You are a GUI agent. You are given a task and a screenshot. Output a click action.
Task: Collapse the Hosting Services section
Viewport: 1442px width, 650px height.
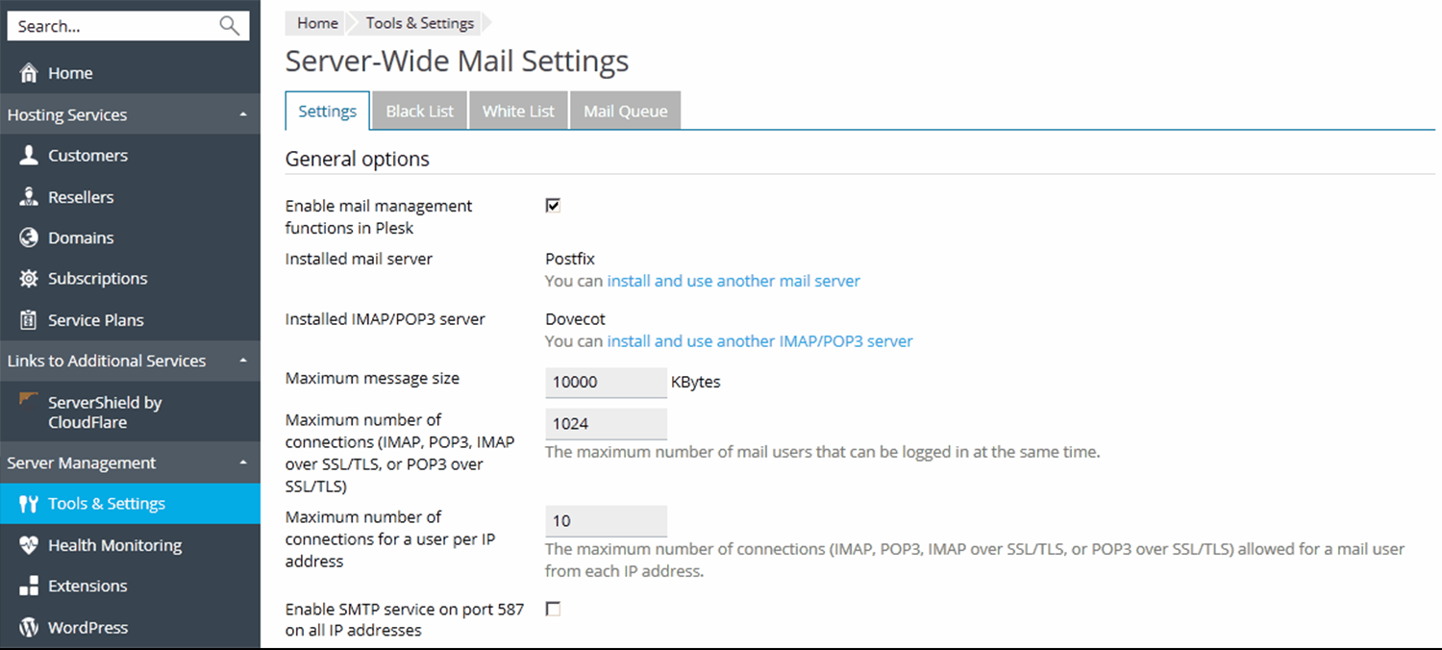[243, 114]
